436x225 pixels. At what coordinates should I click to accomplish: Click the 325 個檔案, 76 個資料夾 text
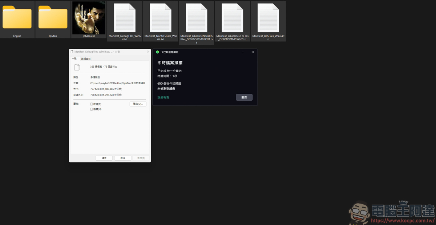point(104,67)
